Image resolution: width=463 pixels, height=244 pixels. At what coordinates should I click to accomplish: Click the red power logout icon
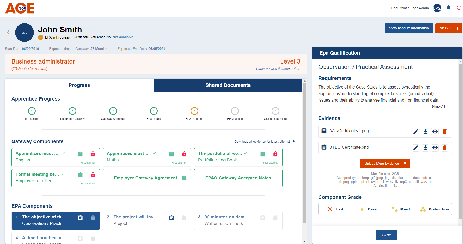(459, 8)
